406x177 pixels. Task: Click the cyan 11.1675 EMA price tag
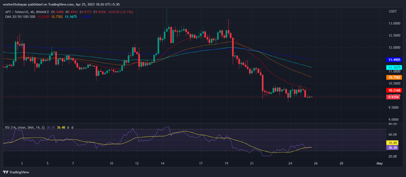(394, 68)
